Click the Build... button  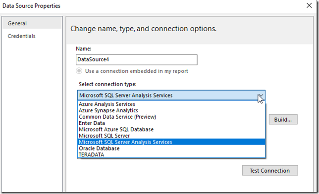pos(283,119)
